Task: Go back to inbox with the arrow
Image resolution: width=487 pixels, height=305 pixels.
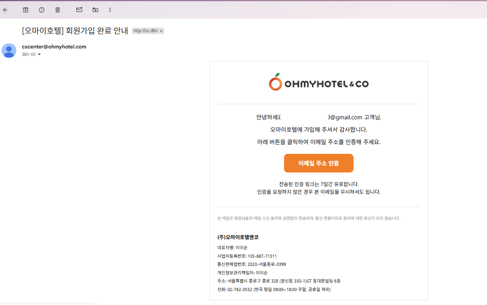Action: click(5, 10)
